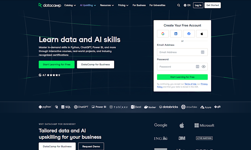
Task: Click the Databricks logo
Action: [168, 107]
